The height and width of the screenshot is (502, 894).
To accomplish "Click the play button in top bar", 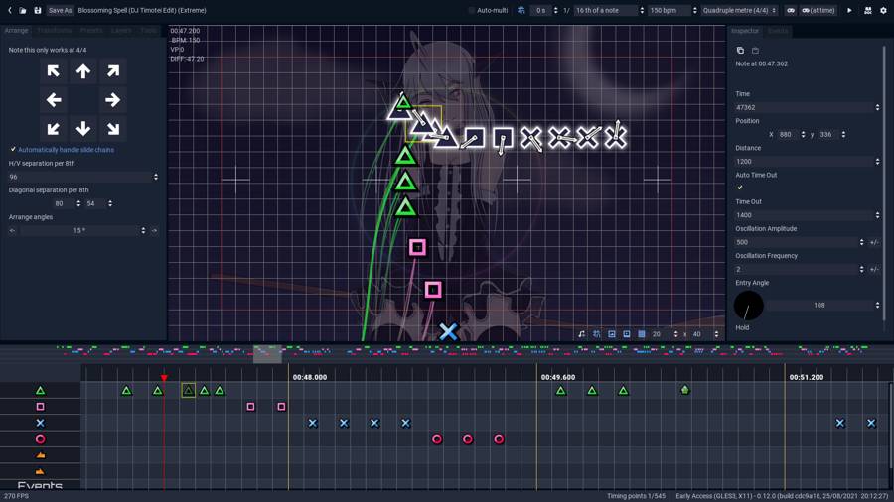I will (x=849, y=10).
